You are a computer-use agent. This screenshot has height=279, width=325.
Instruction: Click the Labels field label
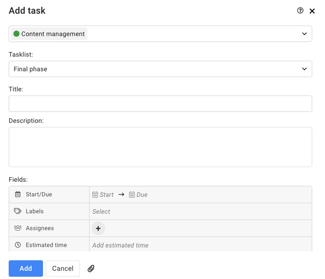[x=35, y=211]
